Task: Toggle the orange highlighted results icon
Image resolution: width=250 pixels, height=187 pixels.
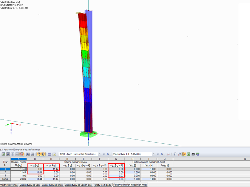Action: point(184,154)
